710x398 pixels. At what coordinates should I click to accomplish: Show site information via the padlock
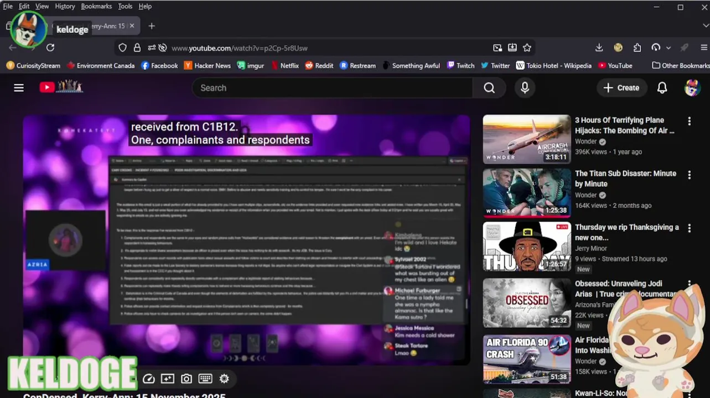(137, 48)
